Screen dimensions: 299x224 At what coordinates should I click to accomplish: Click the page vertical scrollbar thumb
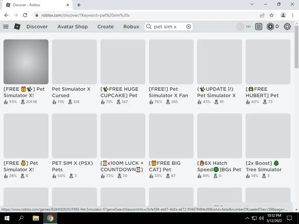point(297,47)
